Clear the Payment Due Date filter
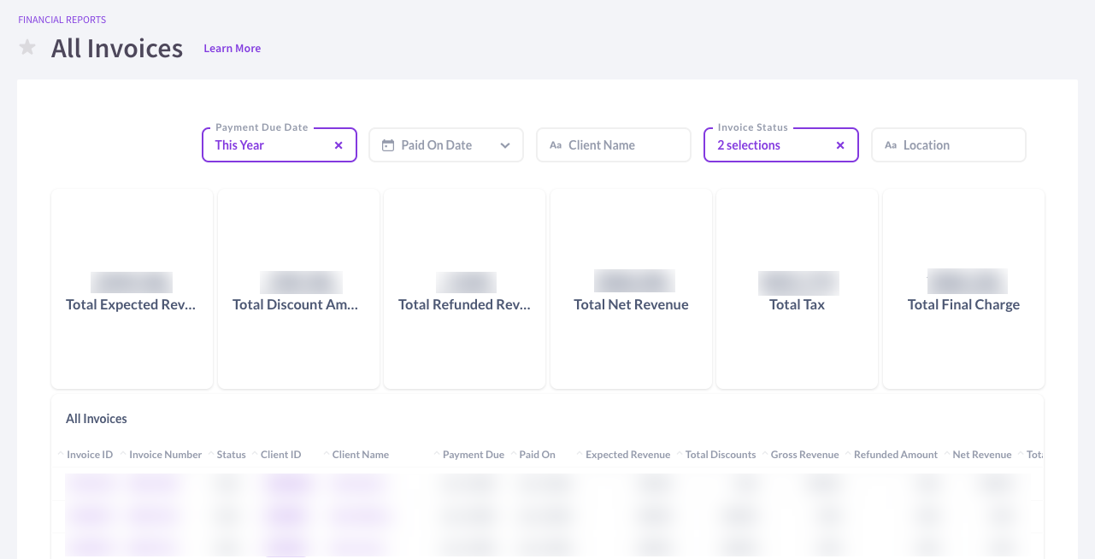 (339, 145)
